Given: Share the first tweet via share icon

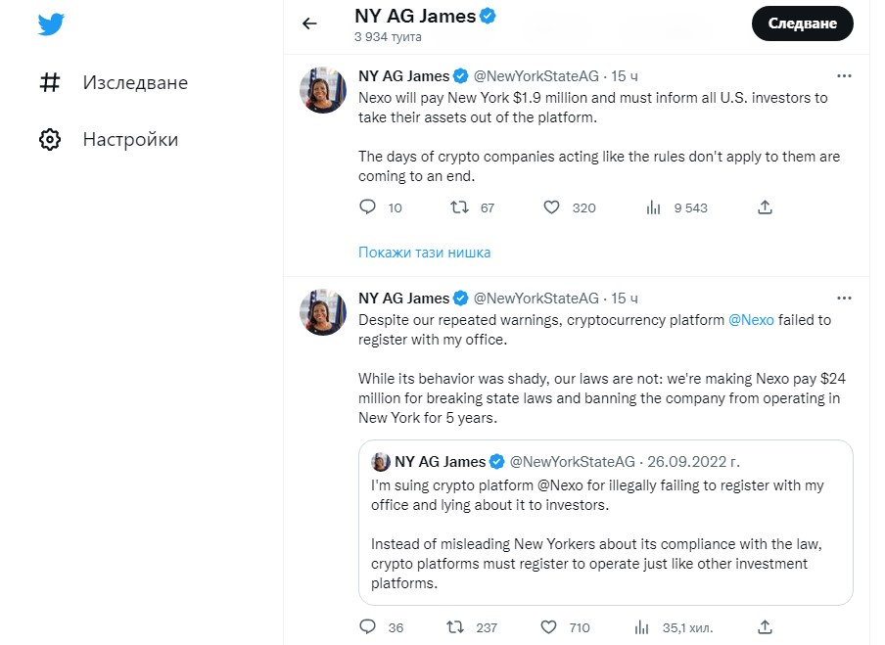Looking at the screenshot, I should pos(766,207).
